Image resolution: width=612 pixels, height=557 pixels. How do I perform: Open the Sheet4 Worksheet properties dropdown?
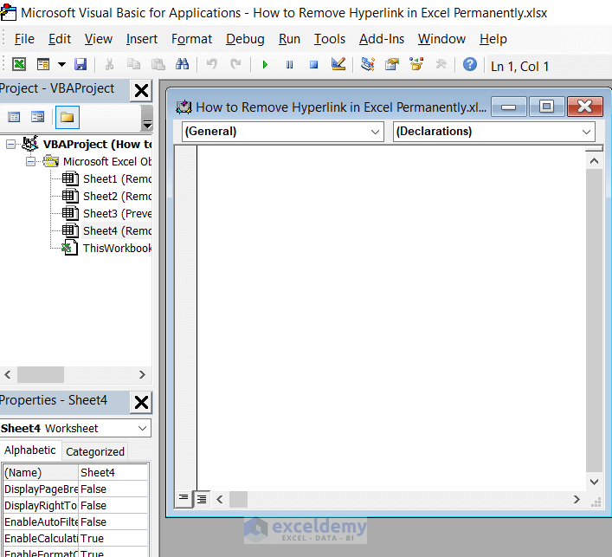(75, 429)
